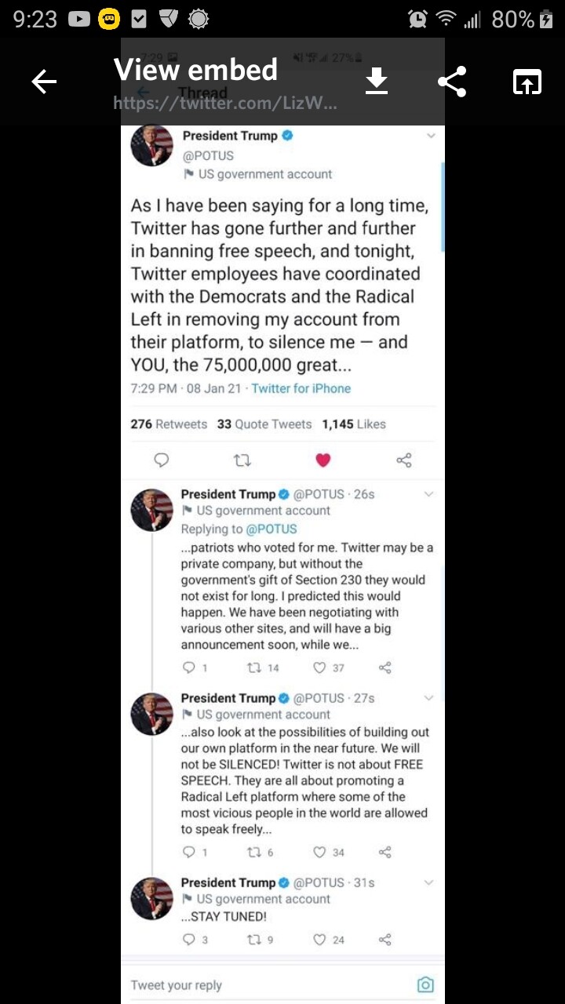Tap retweet icon under main tweet

tap(242, 460)
